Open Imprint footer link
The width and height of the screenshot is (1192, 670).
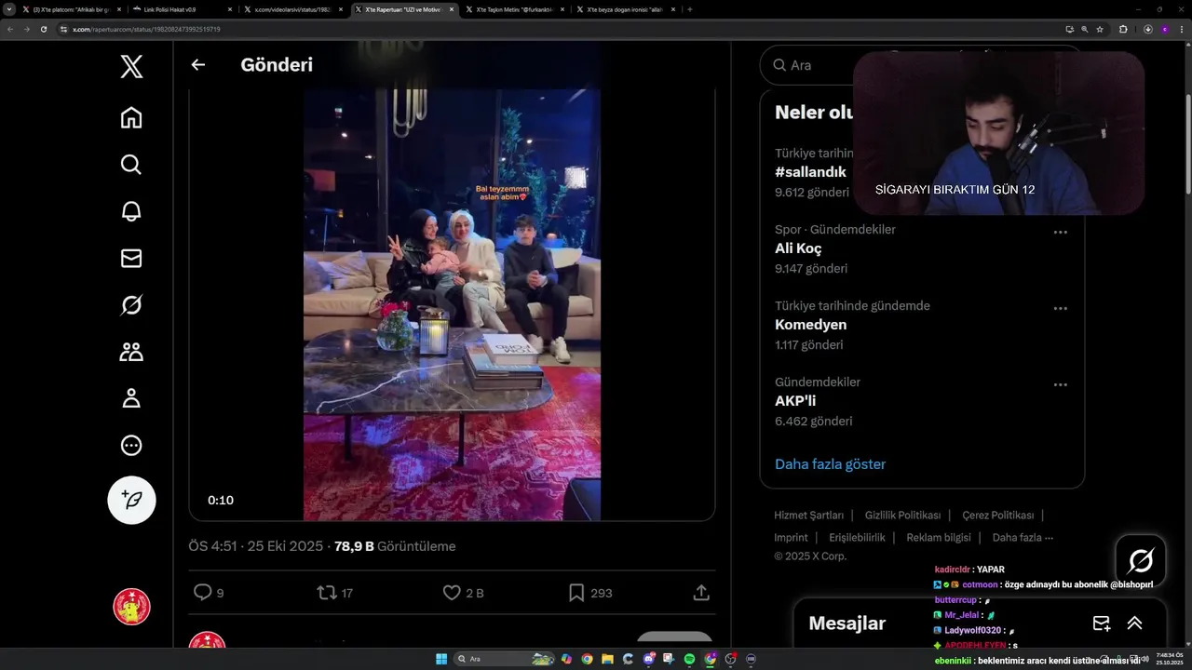tap(791, 538)
